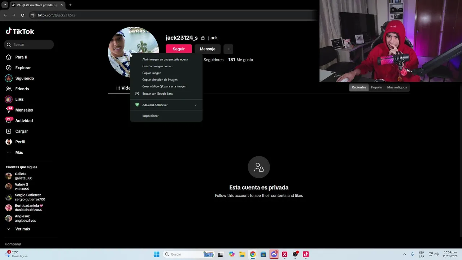Open Copilot from taskbar

(231, 254)
